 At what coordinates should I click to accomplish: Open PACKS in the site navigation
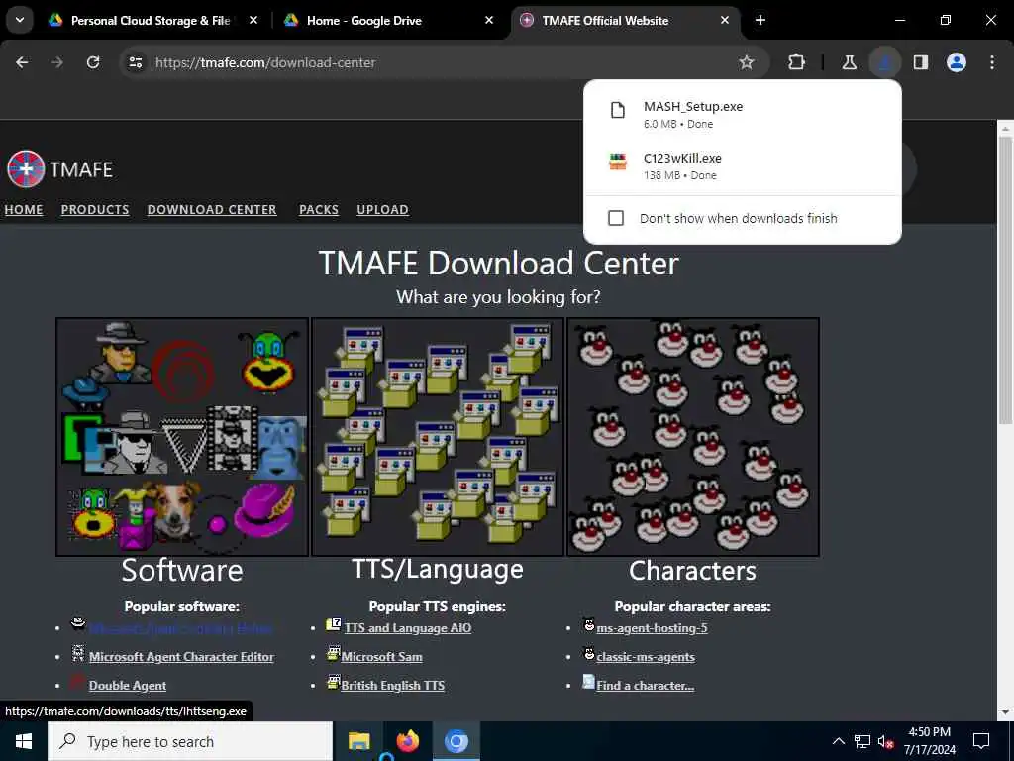pyautogui.click(x=319, y=210)
